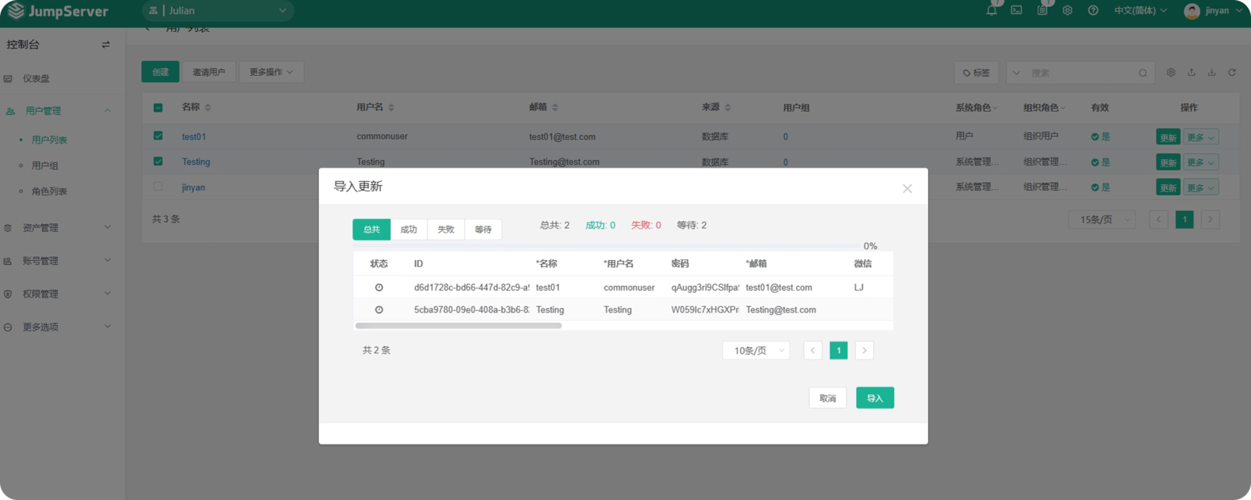Open 用户列表 in the sidebar

tap(49, 140)
